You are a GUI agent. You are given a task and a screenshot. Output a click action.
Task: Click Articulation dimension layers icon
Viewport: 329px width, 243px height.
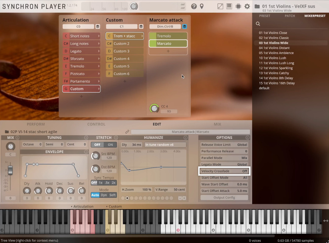pyautogui.click(x=97, y=26)
